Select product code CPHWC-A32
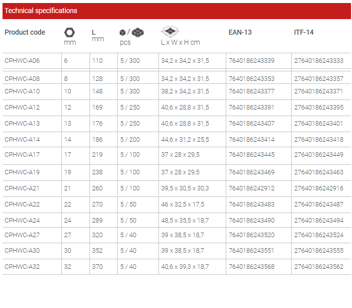352x308 pixels. pos(22,267)
